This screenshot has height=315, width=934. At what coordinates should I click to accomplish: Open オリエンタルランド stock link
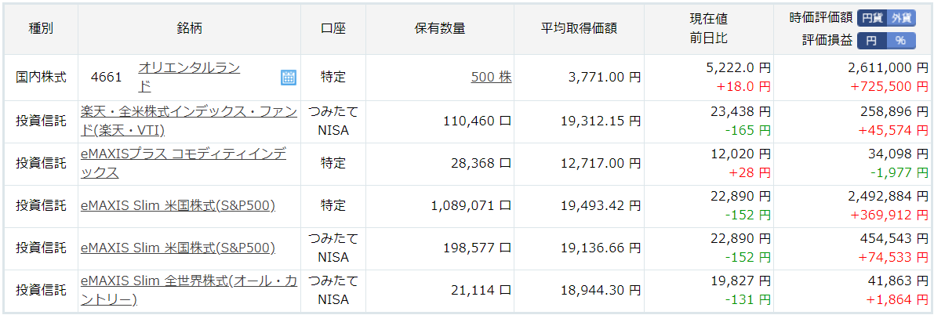pos(189,77)
